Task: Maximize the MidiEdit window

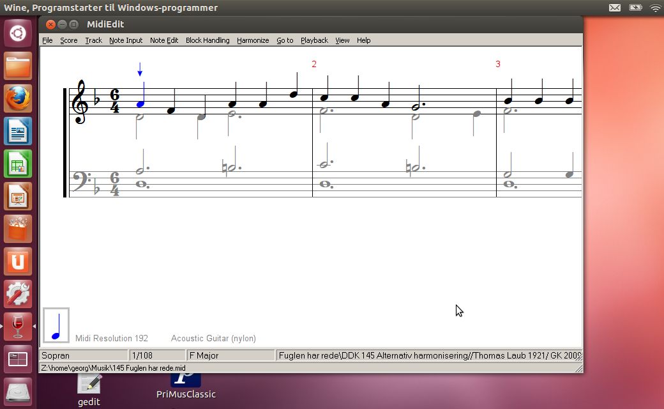Action: coord(73,24)
